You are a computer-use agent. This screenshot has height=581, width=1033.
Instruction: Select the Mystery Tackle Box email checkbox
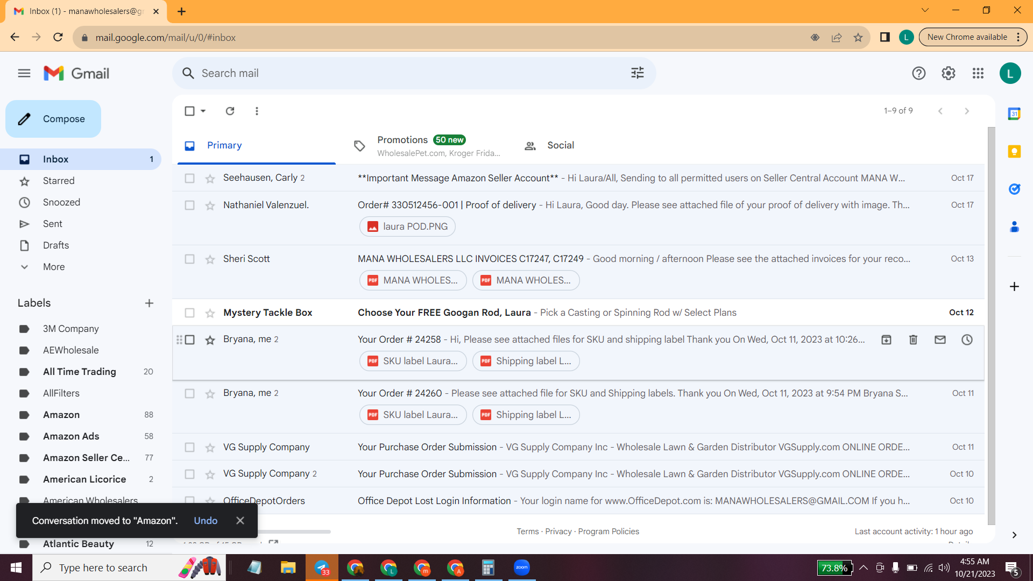[x=189, y=313]
